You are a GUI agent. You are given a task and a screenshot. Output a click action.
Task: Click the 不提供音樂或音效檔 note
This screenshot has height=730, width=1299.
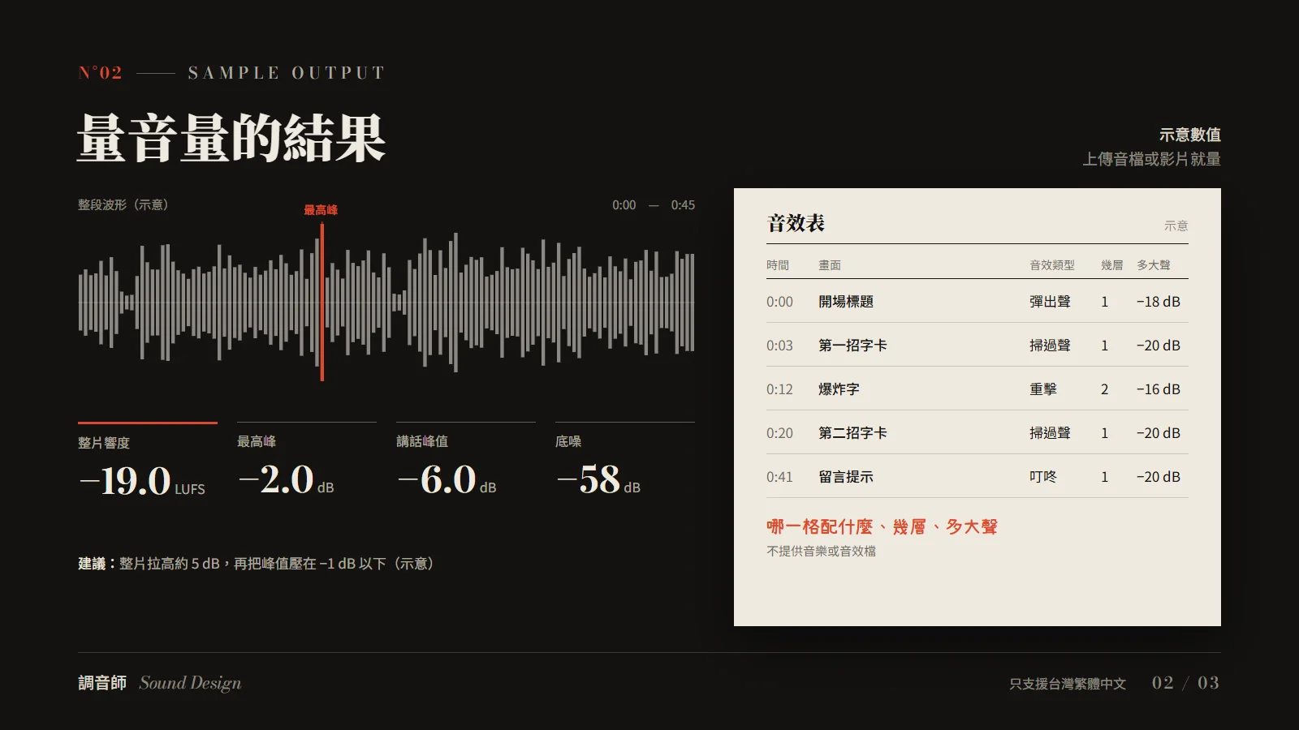click(821, 552)
